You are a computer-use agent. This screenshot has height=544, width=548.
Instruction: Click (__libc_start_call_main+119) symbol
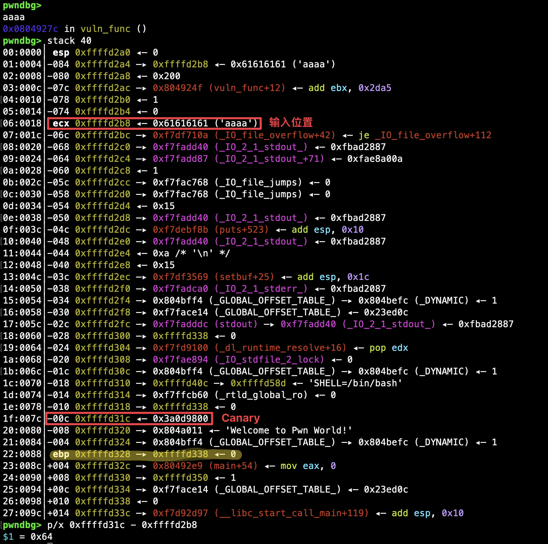tap(292, 513)
